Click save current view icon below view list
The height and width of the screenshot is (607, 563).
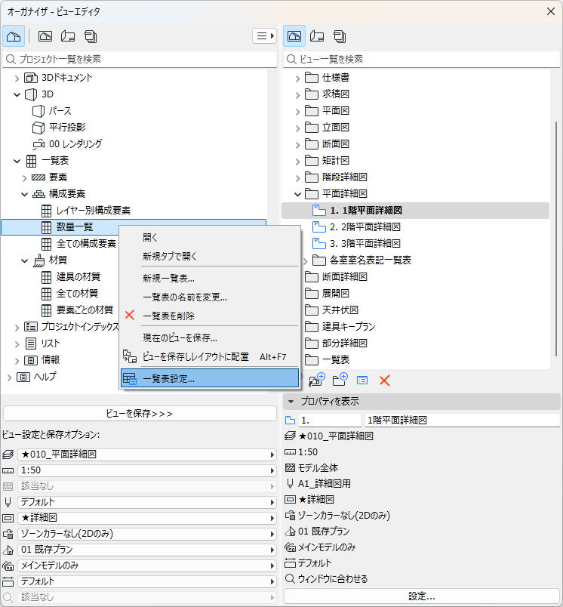317,381
